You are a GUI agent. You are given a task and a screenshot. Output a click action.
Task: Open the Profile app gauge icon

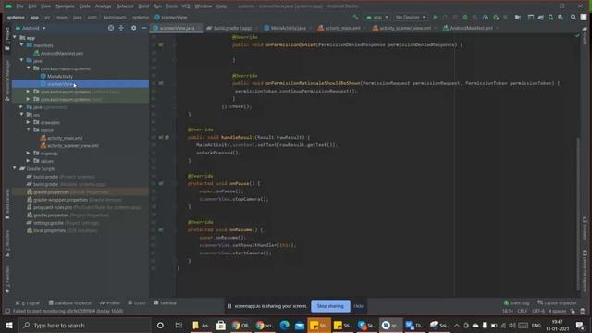coord(485,18)
